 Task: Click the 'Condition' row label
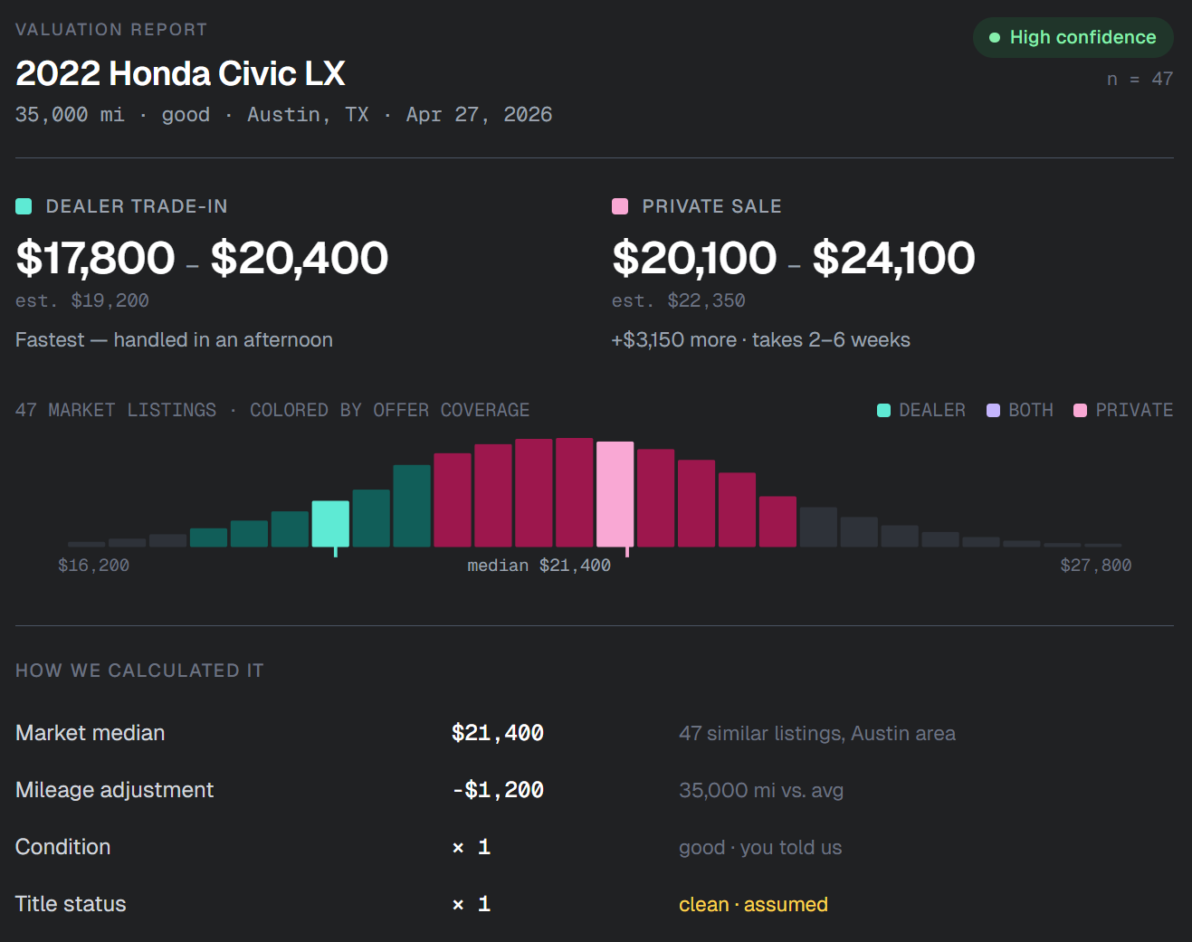click(x=63, y=847)
